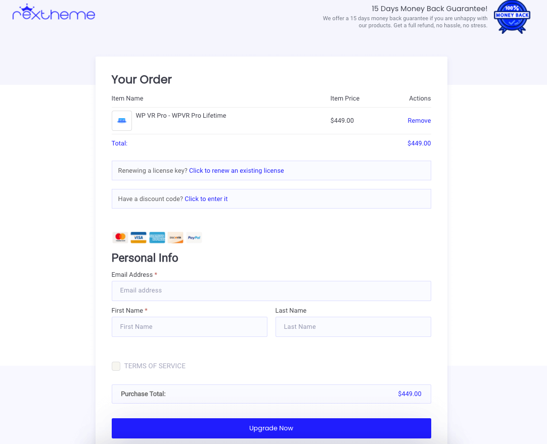Image resolution: width=547 pixels, height=444 pixels.
Task: Click the TERMS OF SERVICE label text
Action: click(x=155, y=366)
